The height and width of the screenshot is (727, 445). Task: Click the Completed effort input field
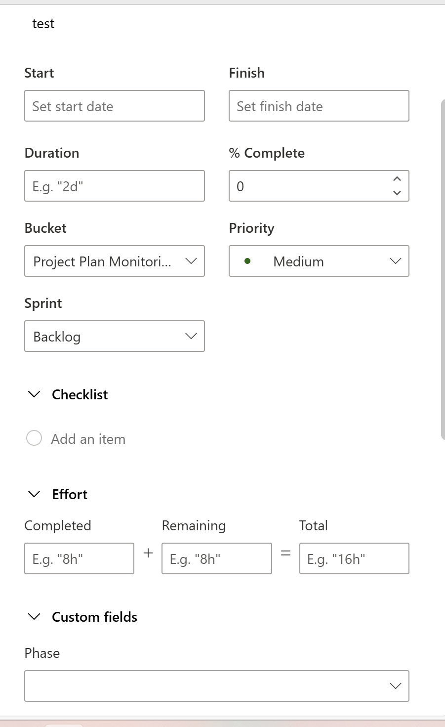click(79, 558)
